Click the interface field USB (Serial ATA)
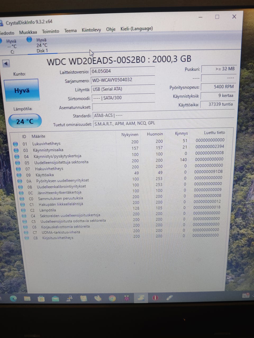The width and height of the screenshot is (254, 338). (x=123, y=89)
